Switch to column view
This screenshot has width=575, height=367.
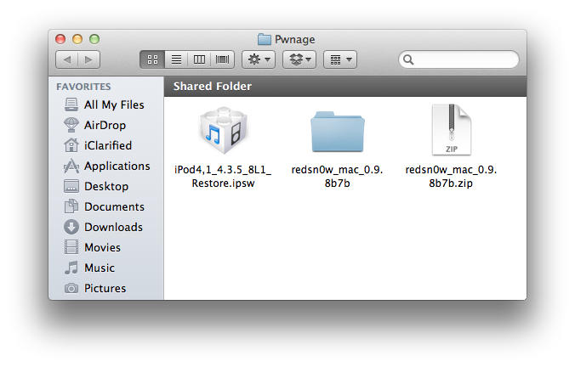coord(200,59)
